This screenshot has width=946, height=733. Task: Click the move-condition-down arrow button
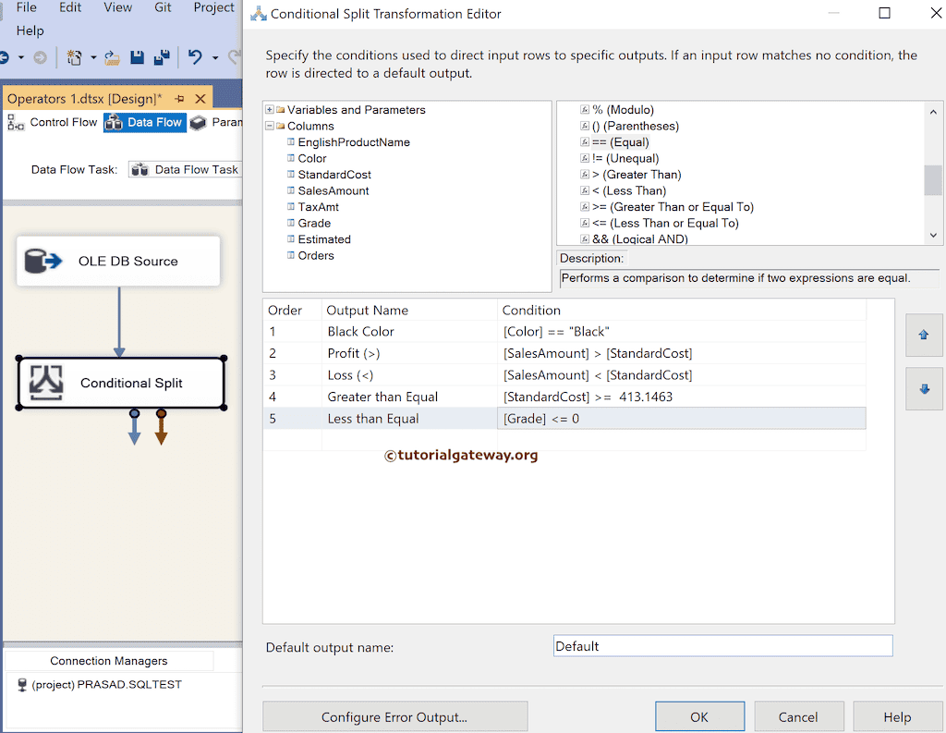tap(924, 388)
